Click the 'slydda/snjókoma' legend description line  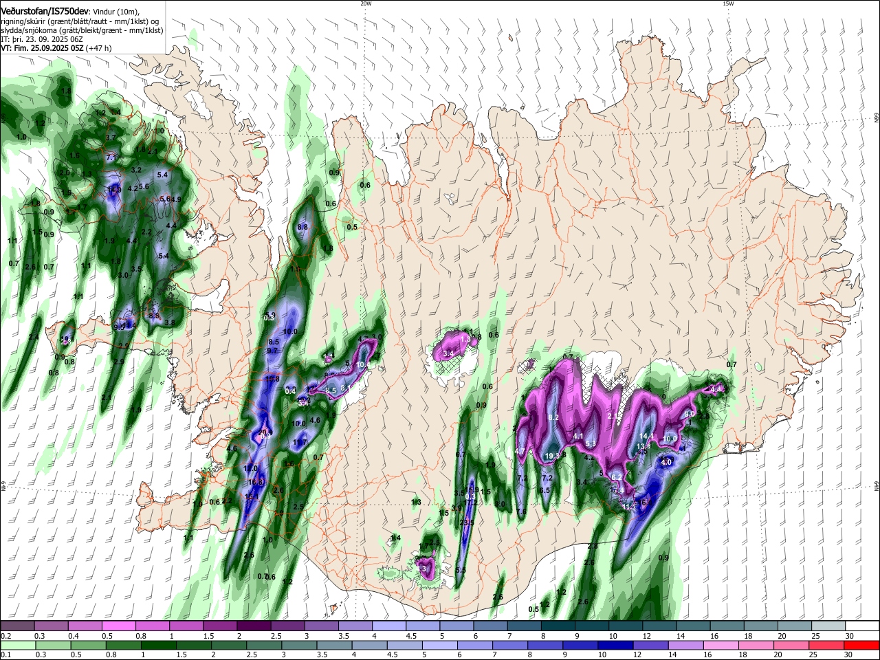(82, 30)
